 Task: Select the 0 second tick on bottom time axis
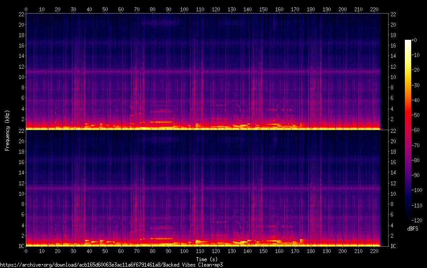(26, 251)
